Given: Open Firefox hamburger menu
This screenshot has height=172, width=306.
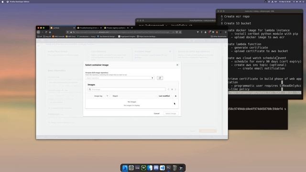Looking at the screenshot, I should (x=226, y=32).
